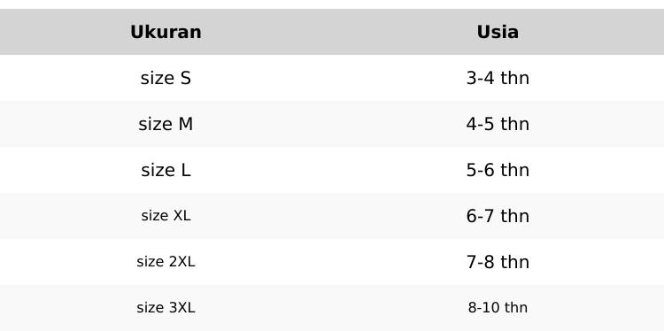664x331 pixels.
Task: Select the row containing size 2XL and 7-8 thn
Action: [332, 262]
